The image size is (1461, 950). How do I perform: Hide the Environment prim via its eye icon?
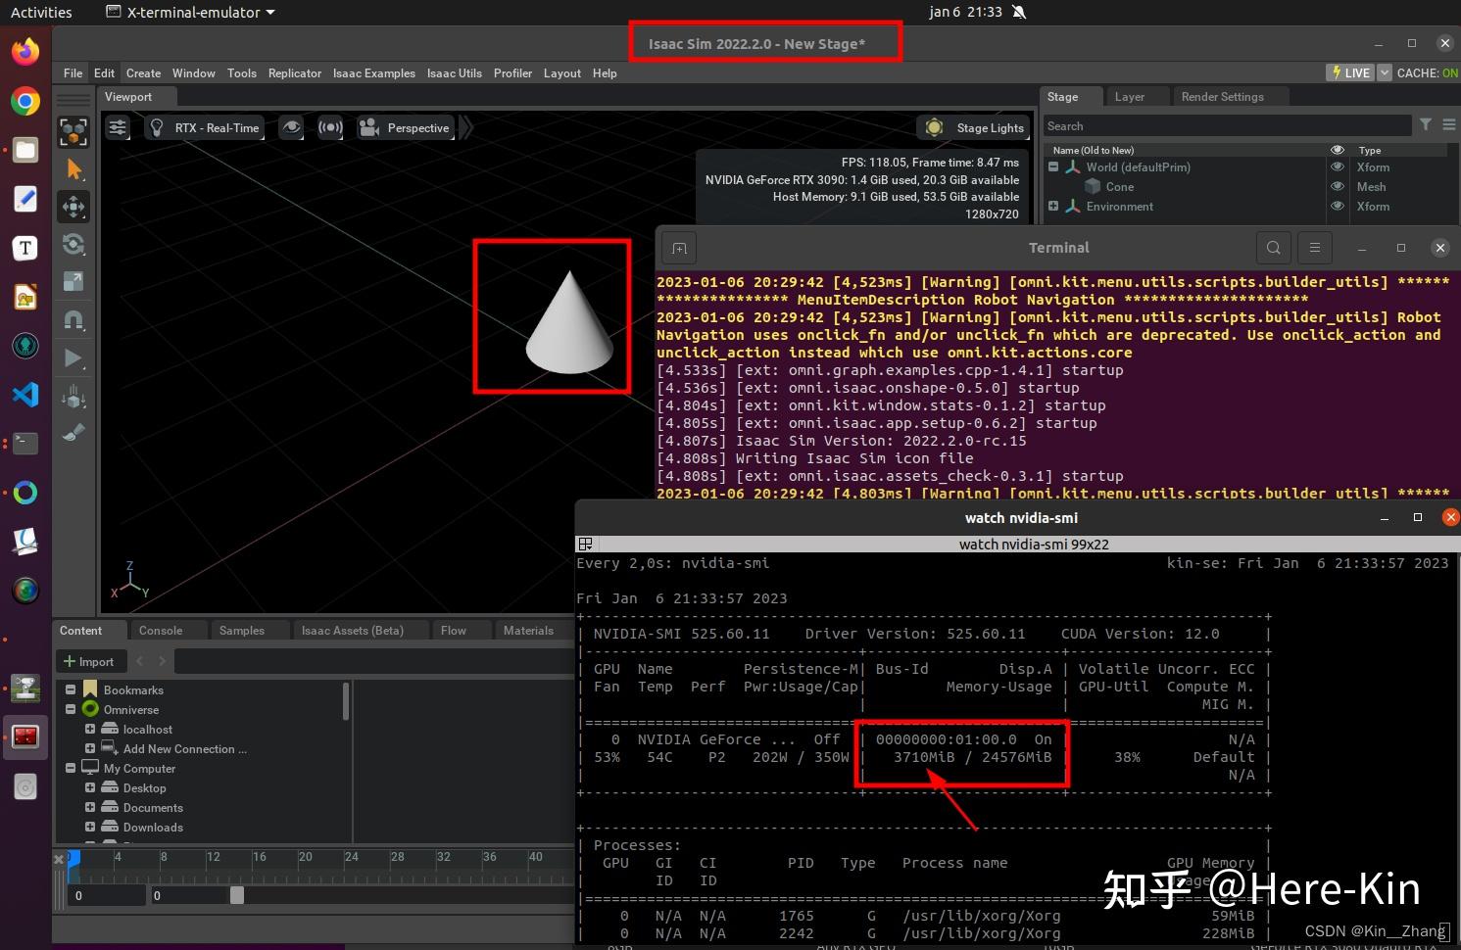point(1338,206)
